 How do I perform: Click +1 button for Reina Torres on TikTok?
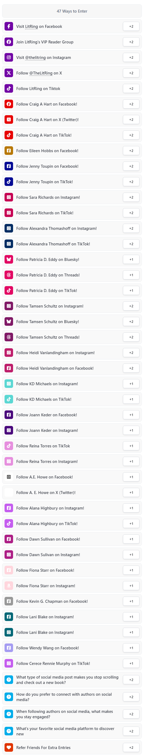[131, 446]
